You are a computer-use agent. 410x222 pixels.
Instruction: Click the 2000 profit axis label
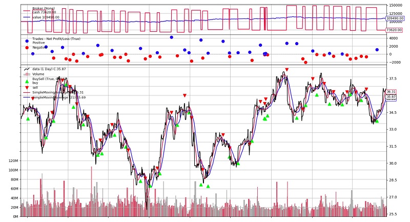pos(394,46)
